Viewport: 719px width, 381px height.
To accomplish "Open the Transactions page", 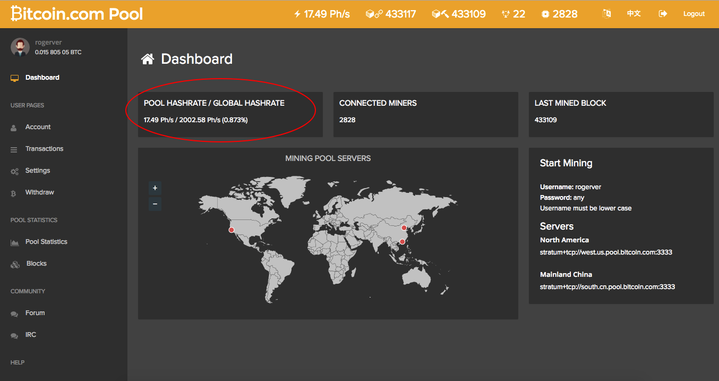I will pyautogui.click(x=45, y=149).
